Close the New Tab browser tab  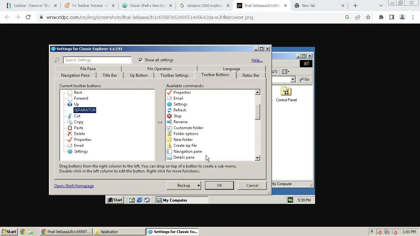[x=343, y=6]
